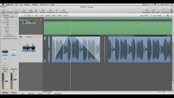This screenshot has width=174, height=98.
Task: Open the Options menu
Action: point(27,5)
